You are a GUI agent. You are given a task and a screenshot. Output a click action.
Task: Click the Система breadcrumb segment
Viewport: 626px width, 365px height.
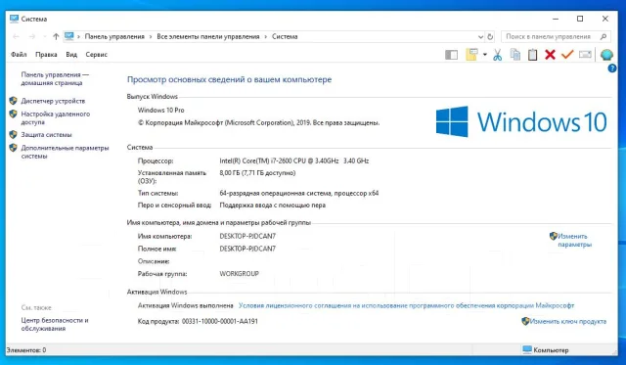285,37
